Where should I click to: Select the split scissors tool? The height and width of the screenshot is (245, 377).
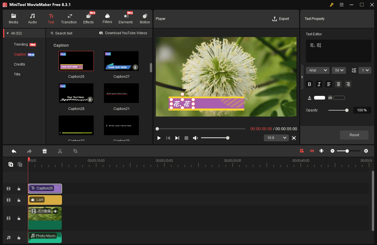60,151
